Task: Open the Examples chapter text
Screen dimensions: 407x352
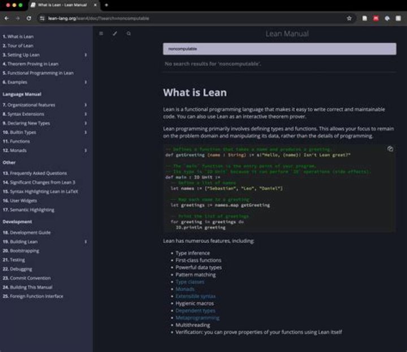Action: click(x=15, y=82)
